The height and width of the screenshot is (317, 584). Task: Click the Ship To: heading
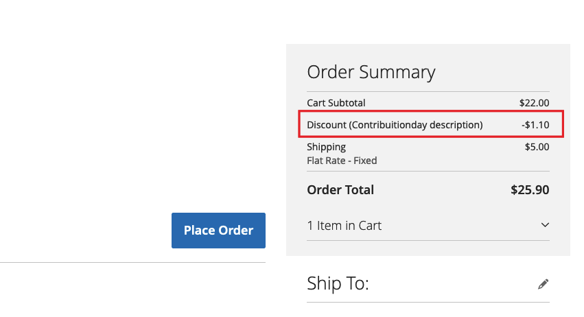pyautogui.click(x=338, y=283)
